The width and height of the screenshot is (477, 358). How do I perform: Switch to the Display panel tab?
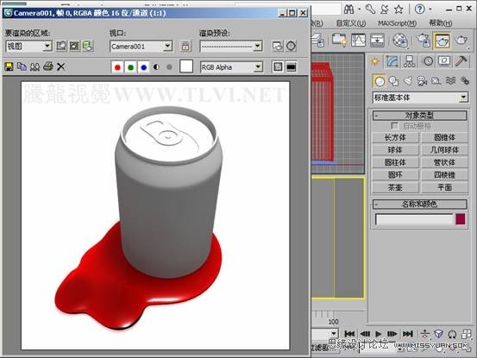[x=444, y=61]
